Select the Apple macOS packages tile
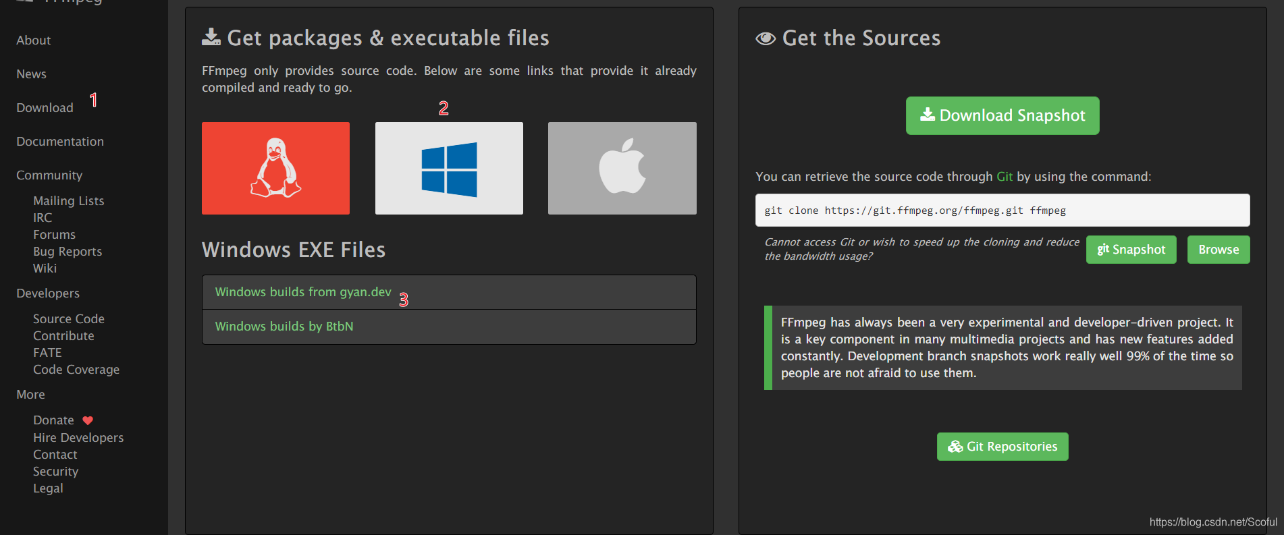The width and height of the screenshot is (1284, 535). point(622,168)
